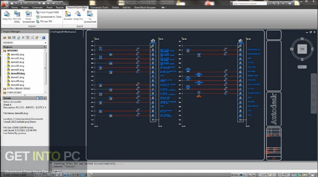Select demo03.dwg in project tree
Image resolution: width=318 pixels, height=177 pixels.
[17, 62]
